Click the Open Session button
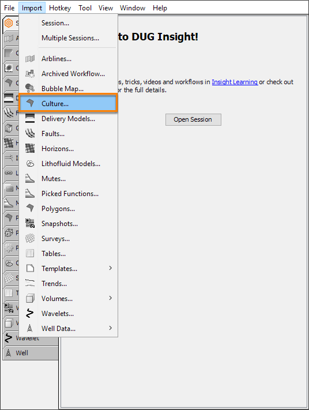Viewport: 309px width, 410px height. point(193,119)
